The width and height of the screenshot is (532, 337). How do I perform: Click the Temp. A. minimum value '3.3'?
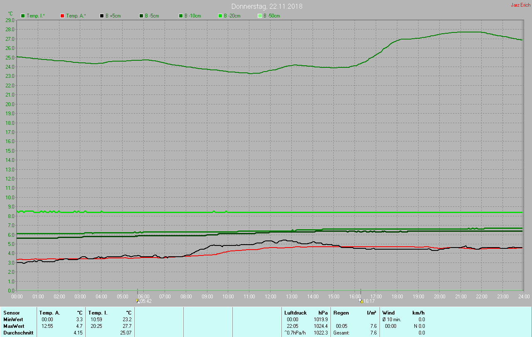pyautogui.click(x=80, y=320)
